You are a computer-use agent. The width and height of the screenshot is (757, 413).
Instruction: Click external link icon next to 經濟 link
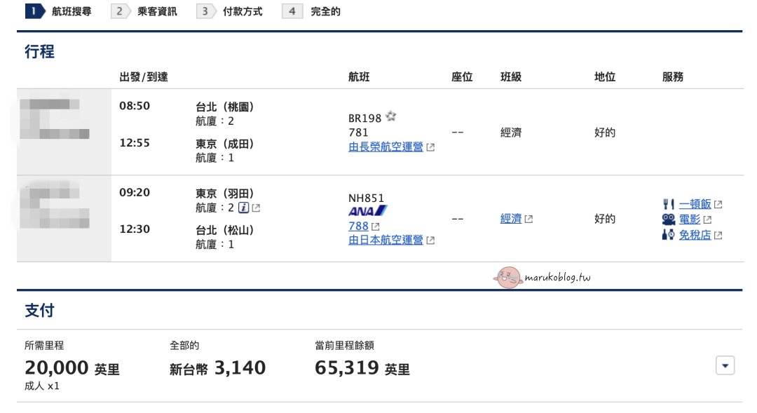coord(529,219)
